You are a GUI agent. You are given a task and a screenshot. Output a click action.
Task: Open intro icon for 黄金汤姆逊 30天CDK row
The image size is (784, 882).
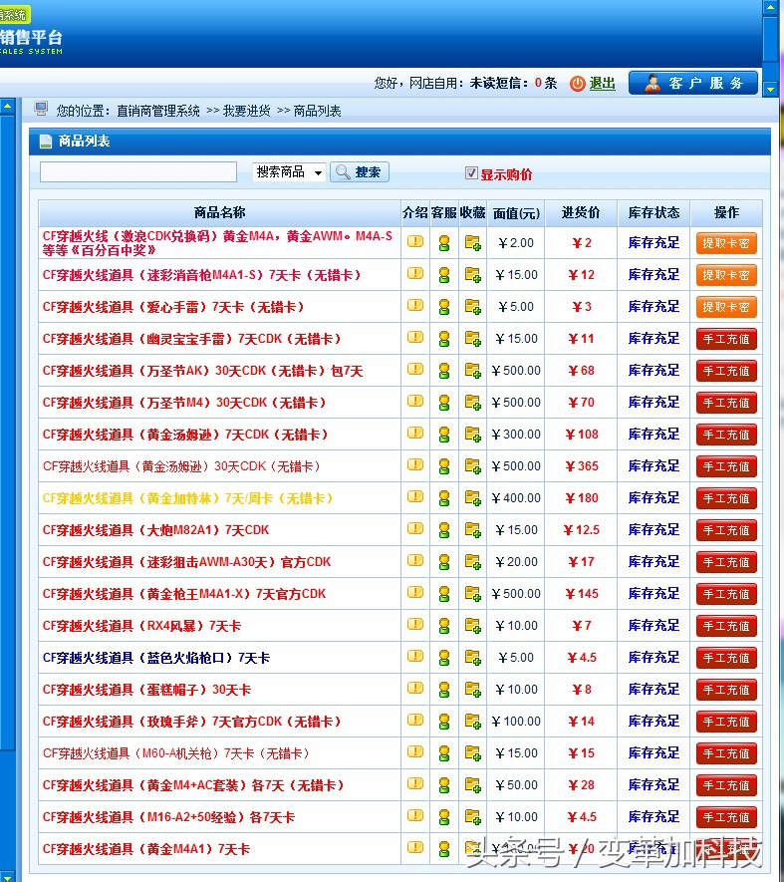point(415,465)
